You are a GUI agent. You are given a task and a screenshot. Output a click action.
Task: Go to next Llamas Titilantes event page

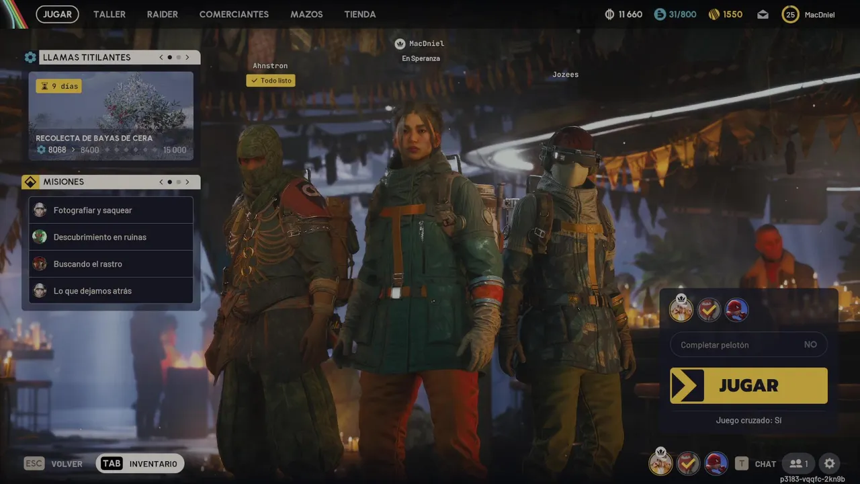pyautogui.click(x=187, y=57)
